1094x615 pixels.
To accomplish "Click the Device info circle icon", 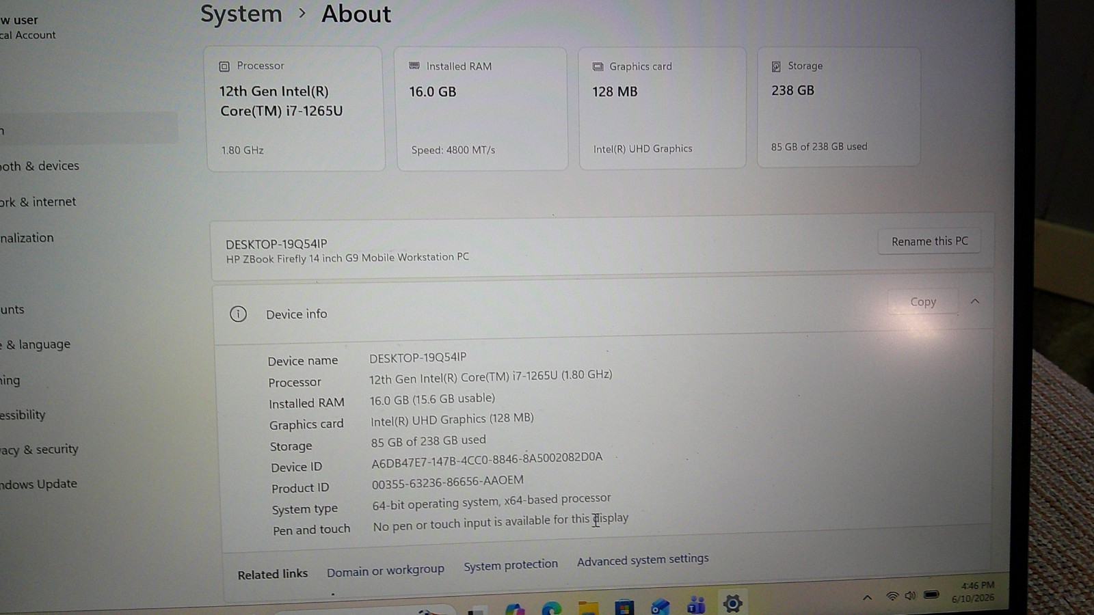I will pos(238,314).
